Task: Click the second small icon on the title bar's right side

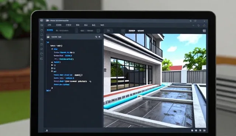Action: [195, 21]
